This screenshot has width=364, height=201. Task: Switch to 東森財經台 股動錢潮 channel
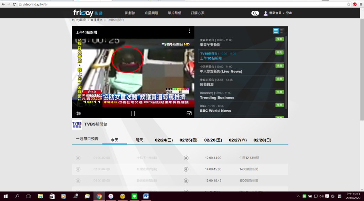tap(241, 82)
